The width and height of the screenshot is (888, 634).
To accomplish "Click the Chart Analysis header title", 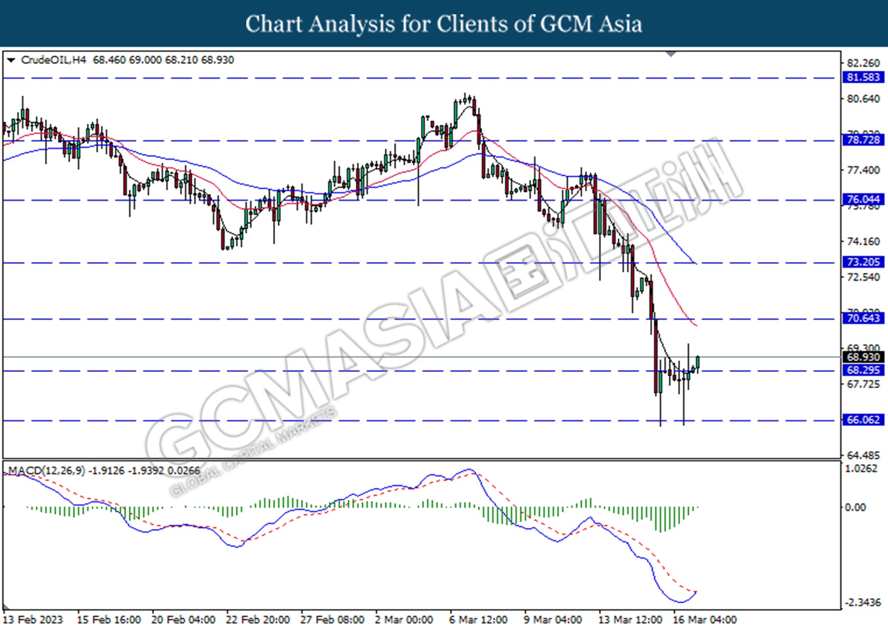I will (x=444, y=24).
